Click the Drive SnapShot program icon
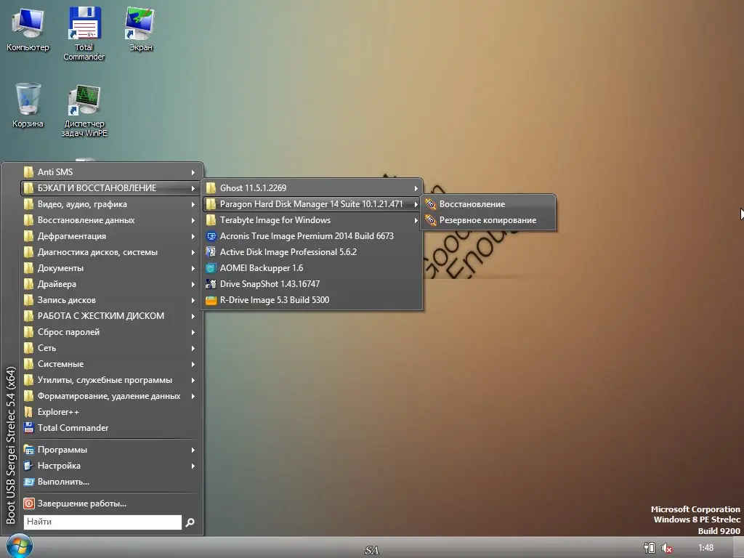 (211, 284)
